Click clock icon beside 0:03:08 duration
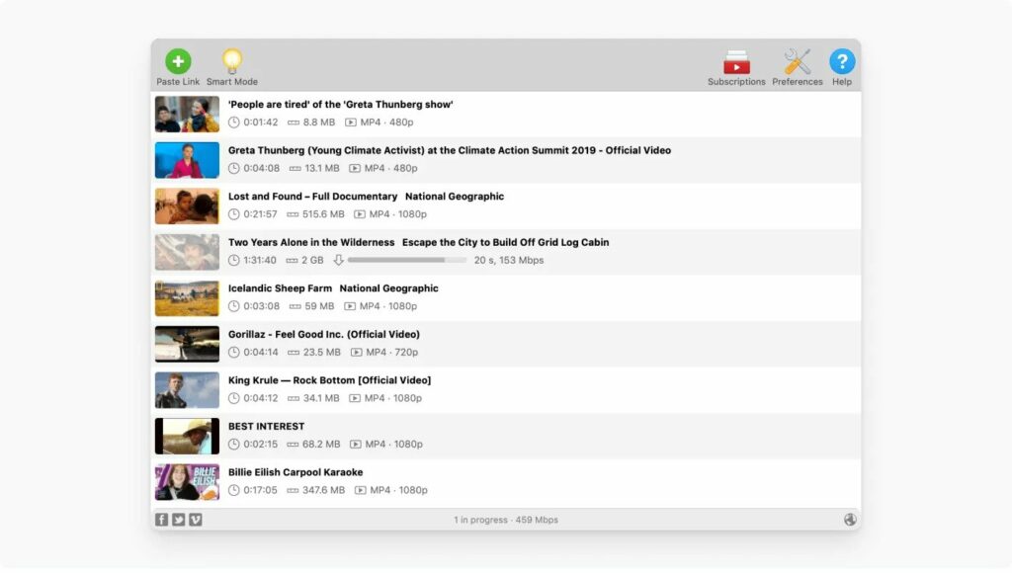 [233, 306]
